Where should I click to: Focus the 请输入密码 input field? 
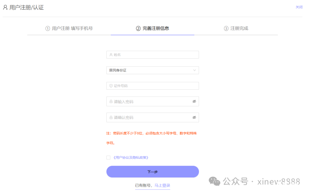click(152, 101)
